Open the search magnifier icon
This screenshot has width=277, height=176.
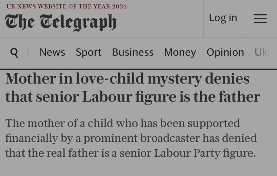click(x=14, y=53)
